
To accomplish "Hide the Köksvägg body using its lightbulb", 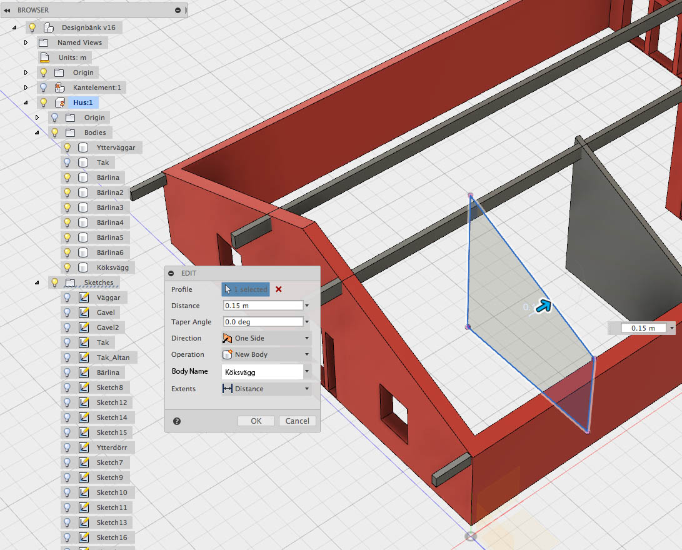I will point(67,267).
